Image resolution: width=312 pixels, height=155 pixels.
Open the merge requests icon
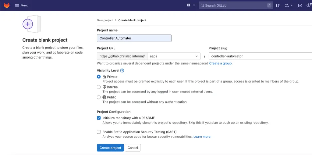(287, 5)
